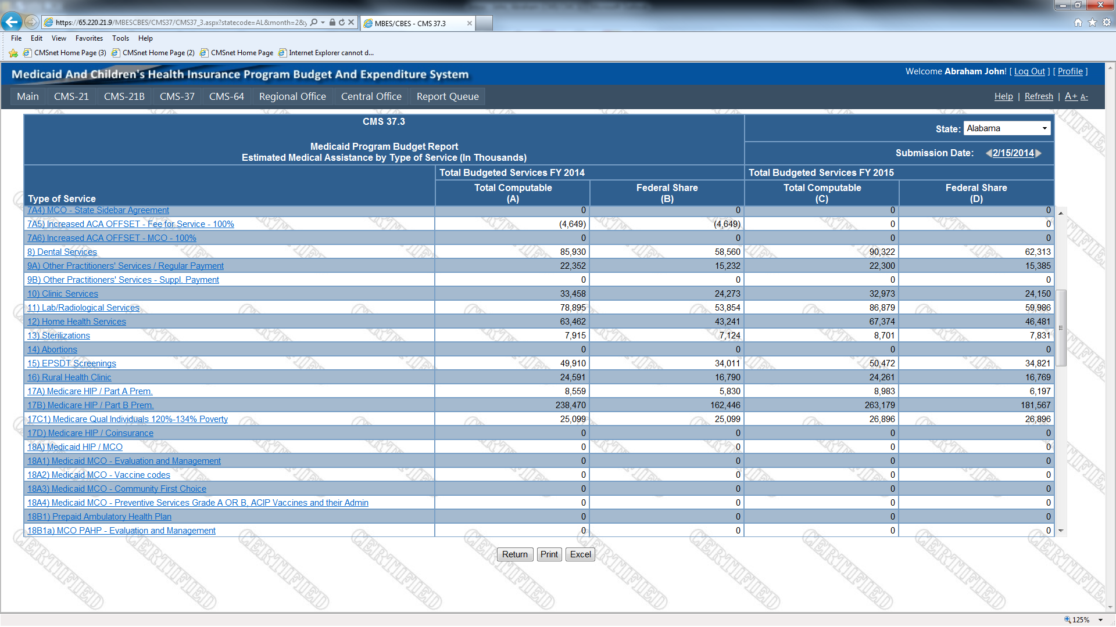Click the A+ increase text size link
The width and height of the screenshot is (1116, 627).
(x=1071, y=96)
